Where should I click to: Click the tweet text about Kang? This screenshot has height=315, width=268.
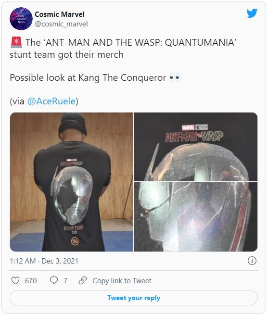coord(88,78)
